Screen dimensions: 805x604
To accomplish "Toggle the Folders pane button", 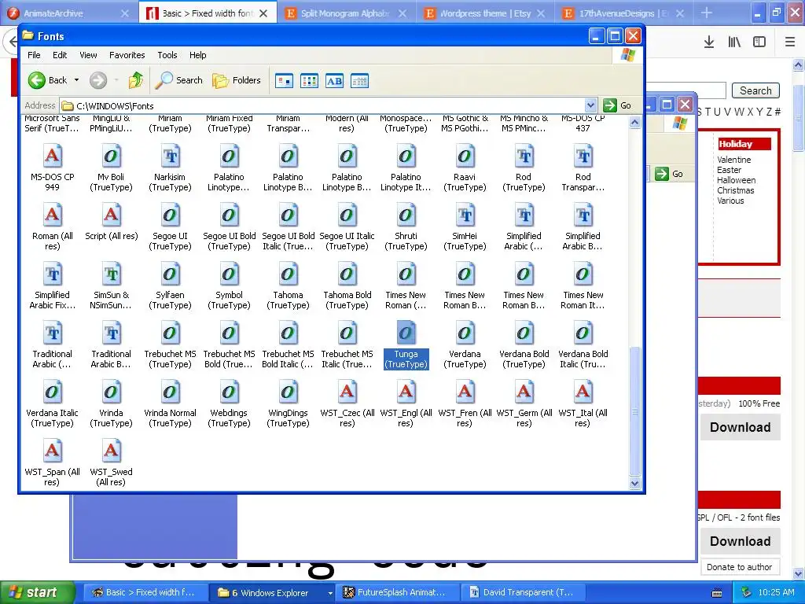I will coord(237,80).
